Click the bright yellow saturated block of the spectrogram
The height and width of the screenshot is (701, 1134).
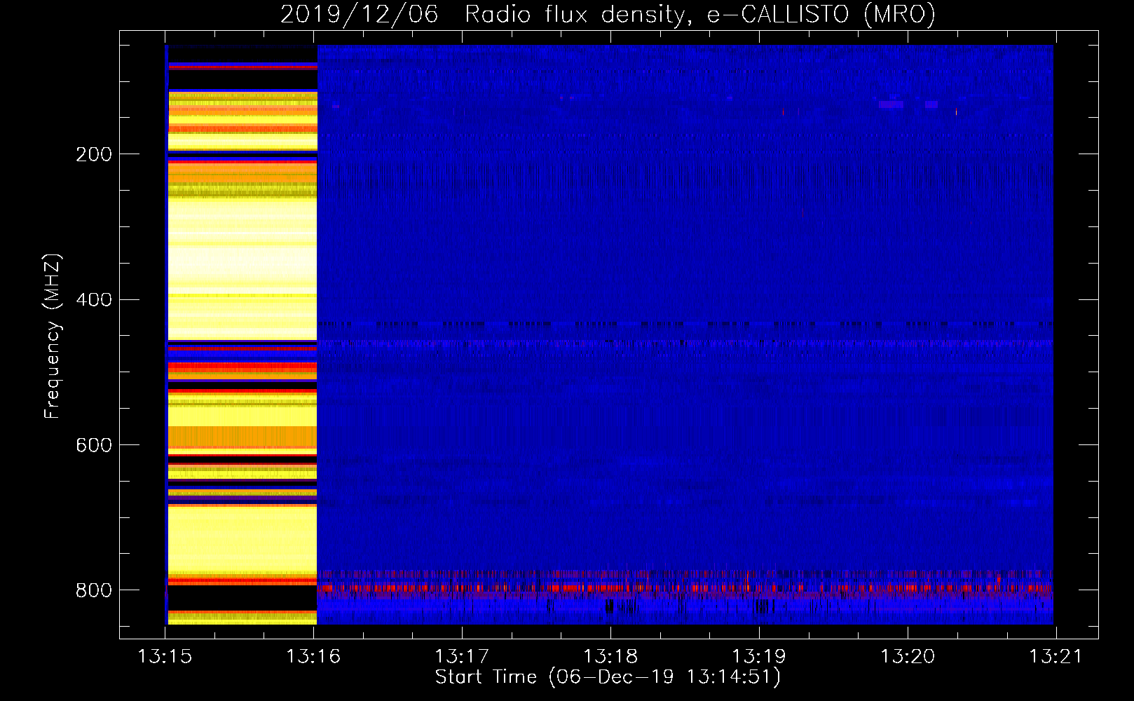pos(242,335)
